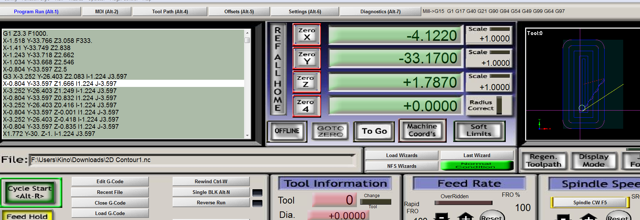Regenerate the toolpath display

[x=544, y=161]
